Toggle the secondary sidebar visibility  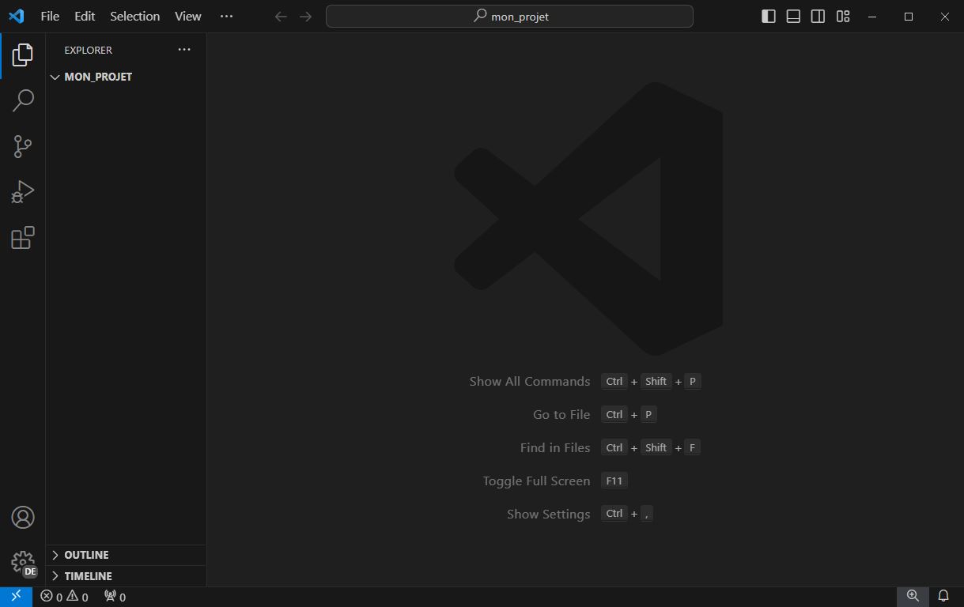(817, 16)
